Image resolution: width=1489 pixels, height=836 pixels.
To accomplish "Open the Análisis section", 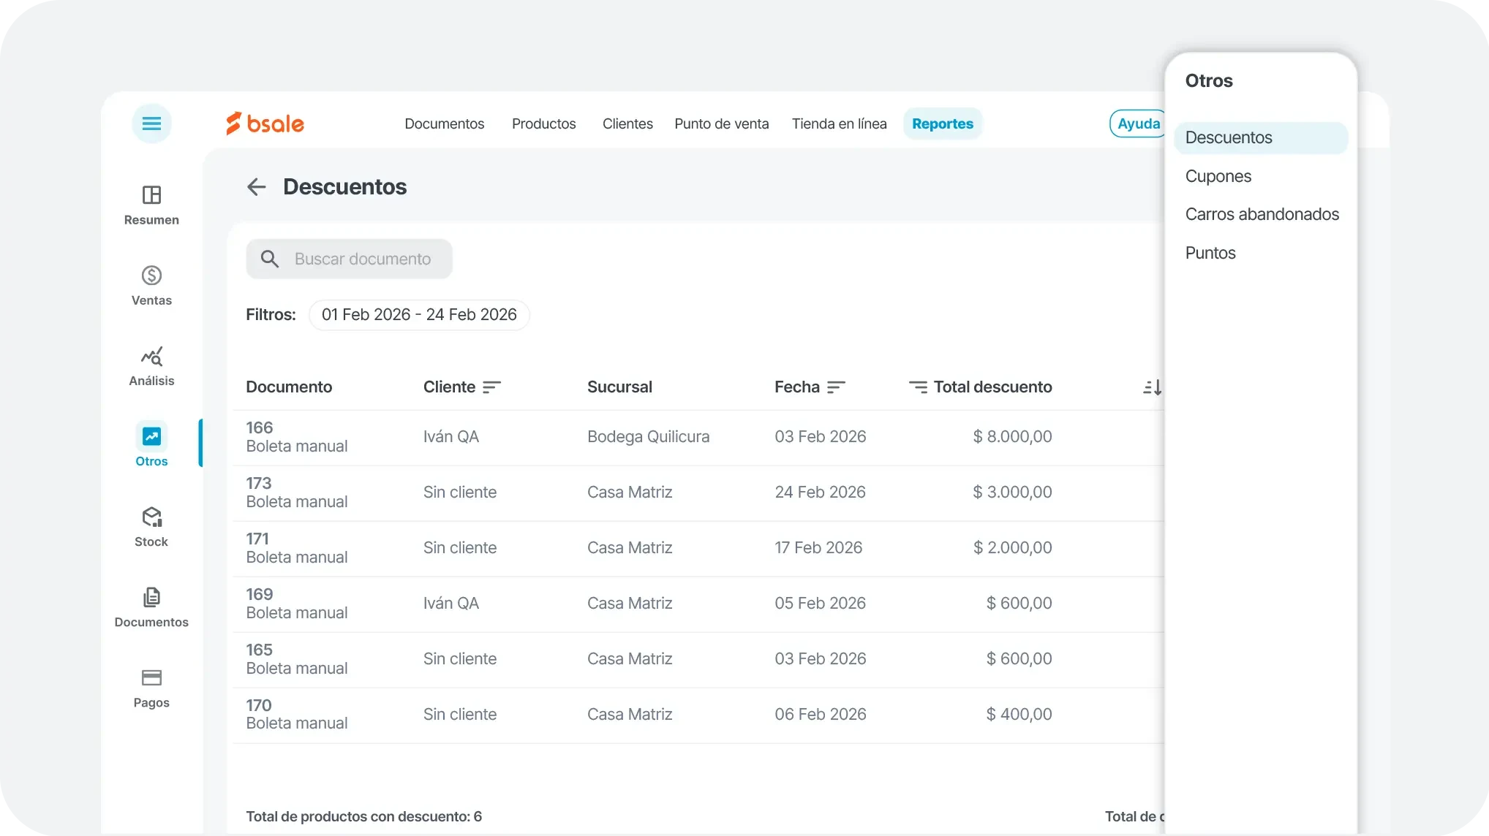I will click(151, 365).
